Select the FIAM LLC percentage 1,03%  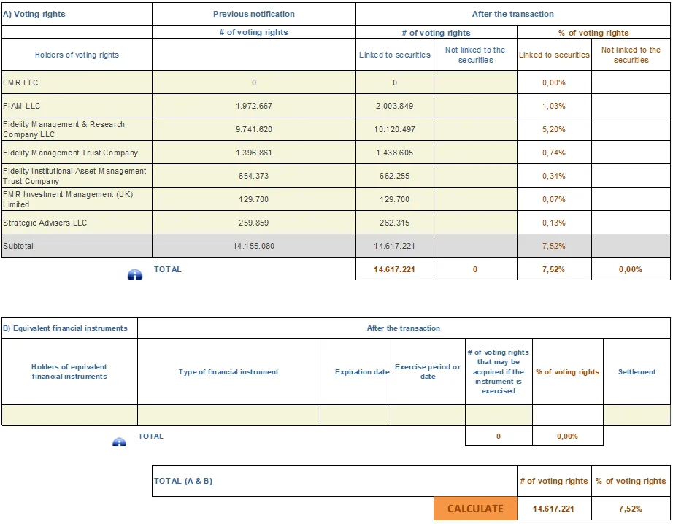point(554,106)
